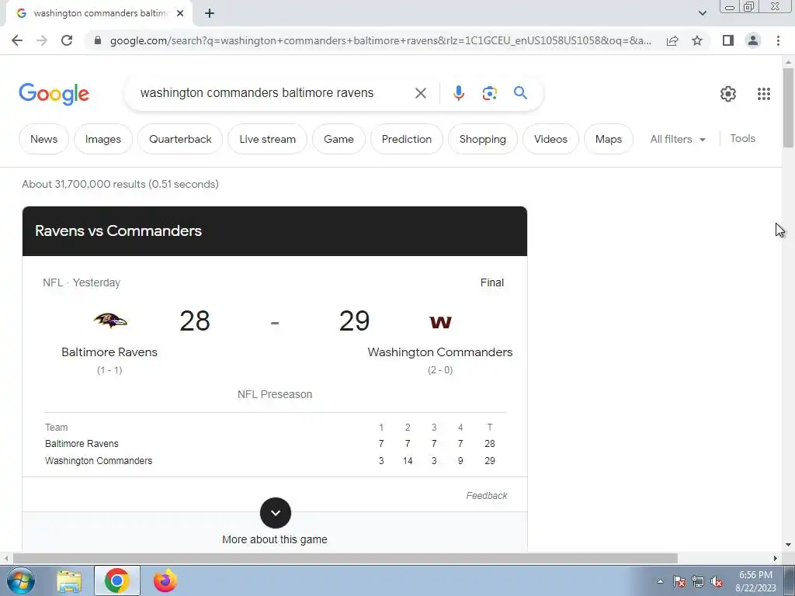Clear the search box text
The width and height of the screenshot is (795, 596).
click(420, 93)
